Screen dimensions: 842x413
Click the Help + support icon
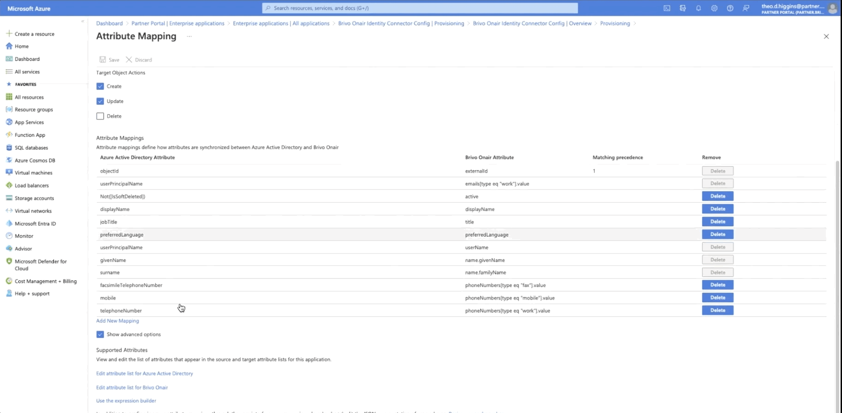(x=9, y=293)
